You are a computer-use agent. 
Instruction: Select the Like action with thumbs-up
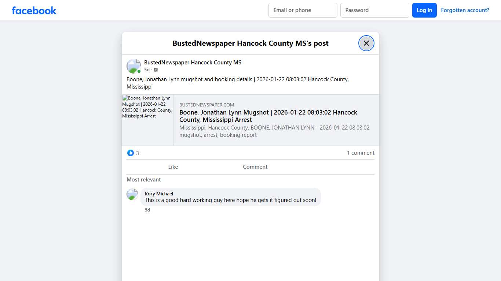point(173,166)
